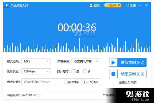Expand the 录音质量 128kbps dropdown
The image size is (154, 103).
(x=36, y=71)
